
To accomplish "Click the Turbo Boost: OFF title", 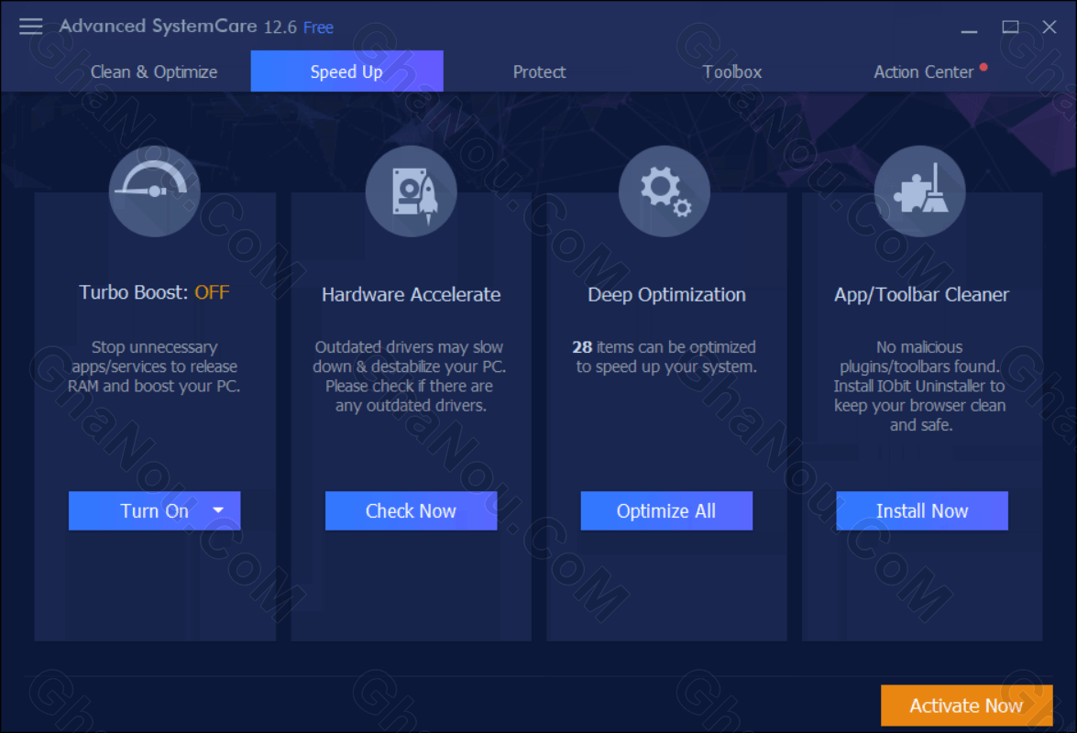I will (x=155, y=292).
